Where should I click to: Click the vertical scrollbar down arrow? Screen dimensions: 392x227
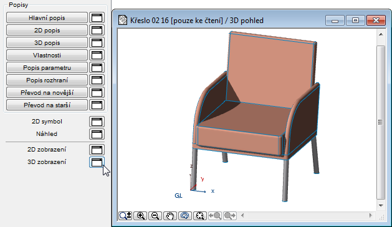tap(381, 206)
